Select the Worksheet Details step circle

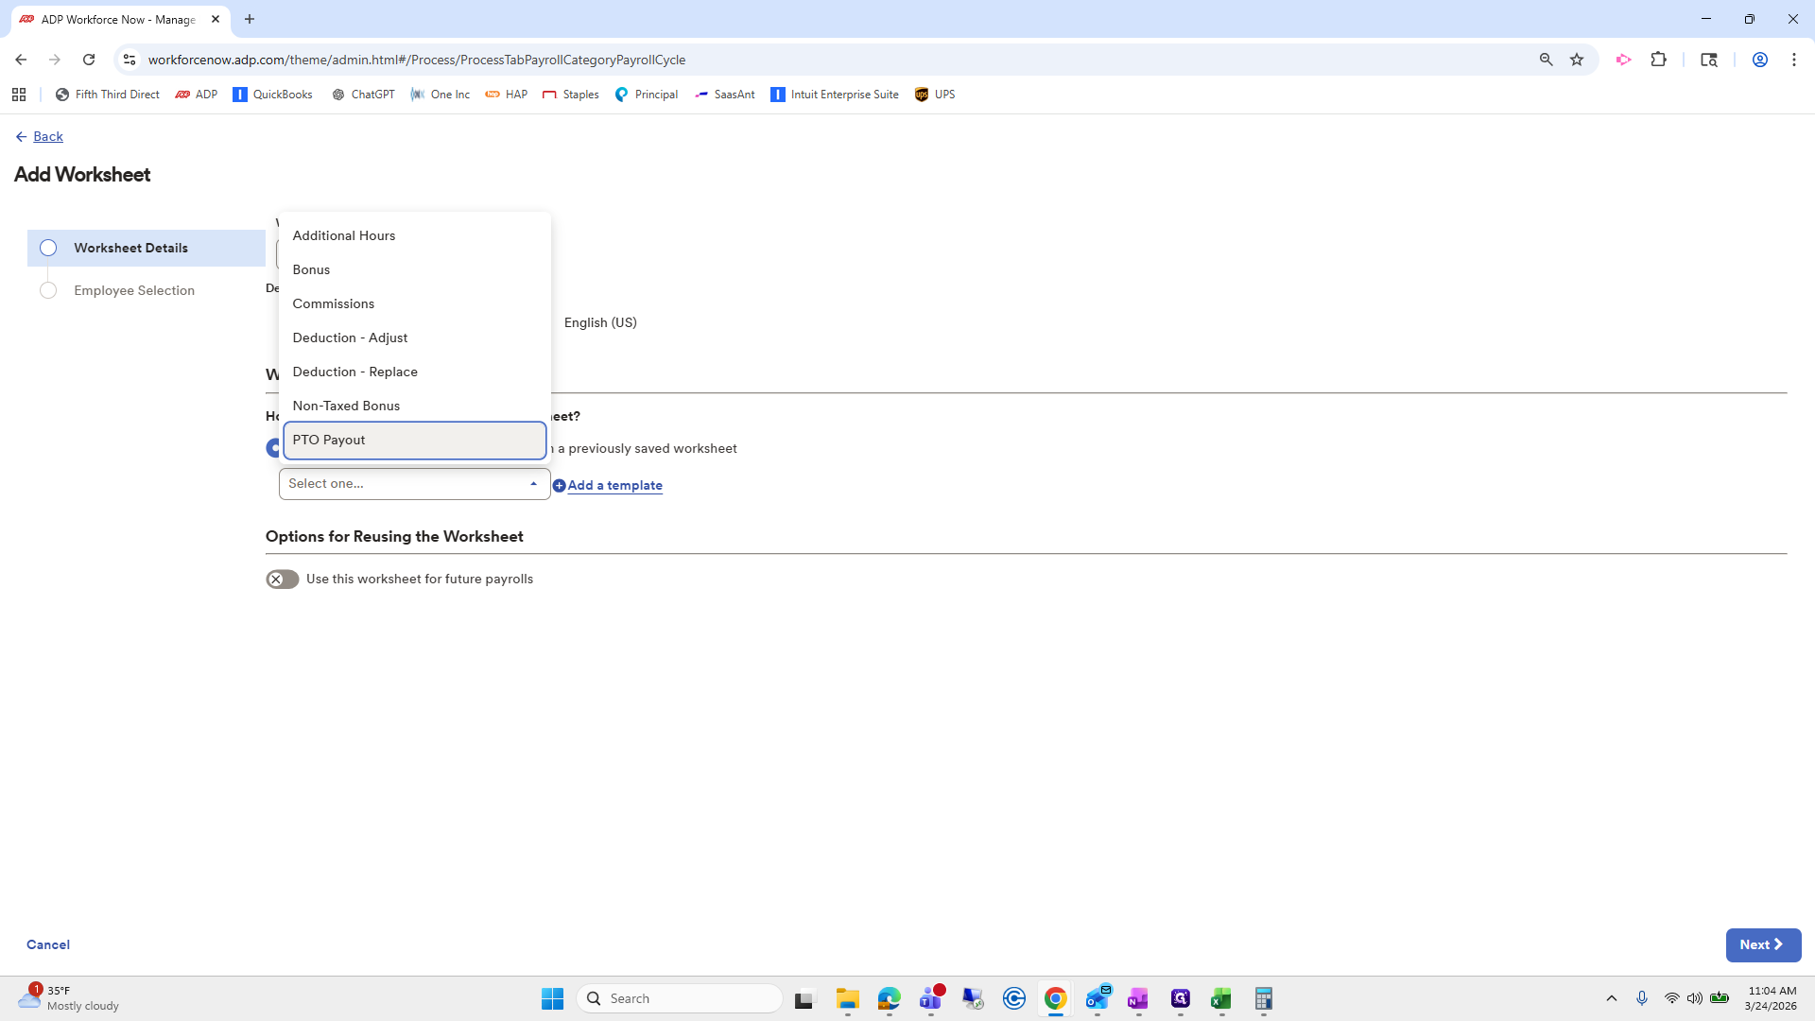[x=48, y=248]
